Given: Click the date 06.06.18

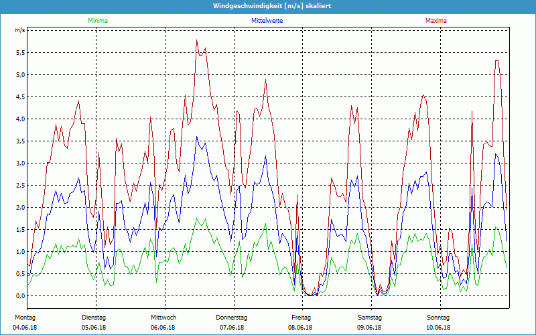Looking at the screenshot, I should click(163, 328).
